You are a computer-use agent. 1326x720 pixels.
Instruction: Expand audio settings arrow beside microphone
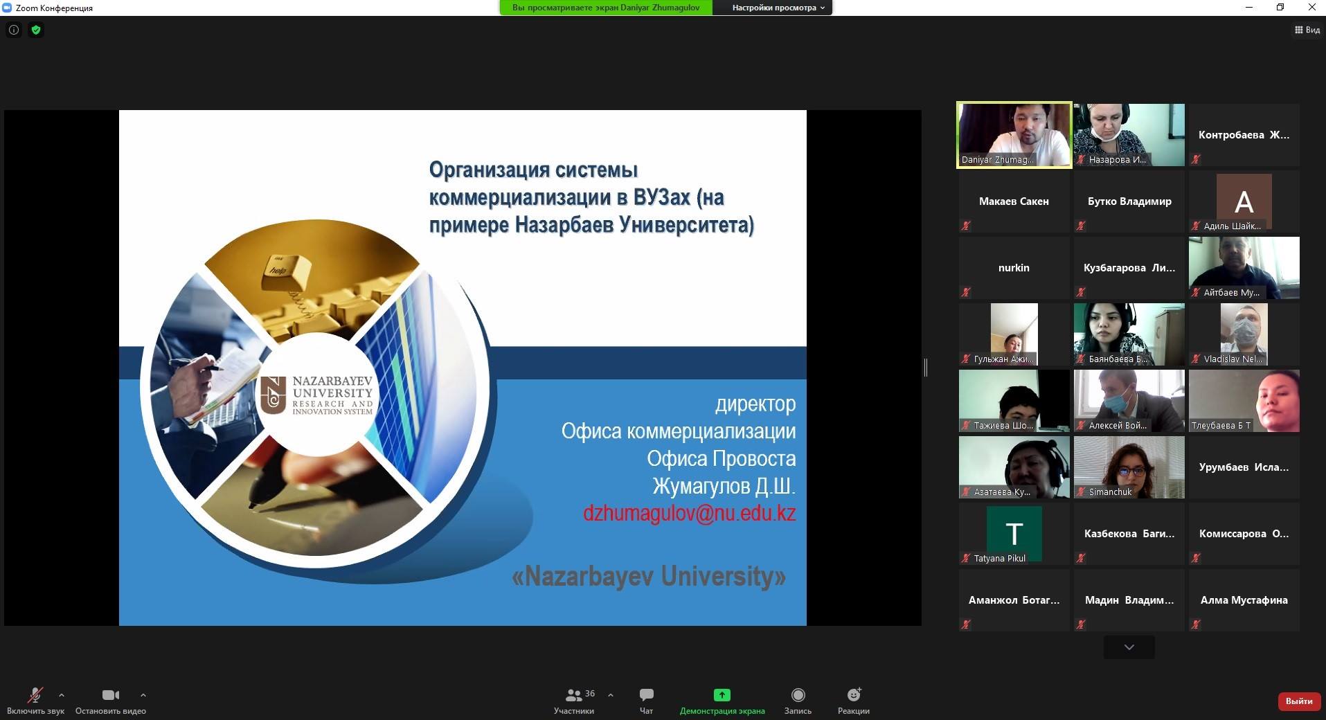coord(62,694)
